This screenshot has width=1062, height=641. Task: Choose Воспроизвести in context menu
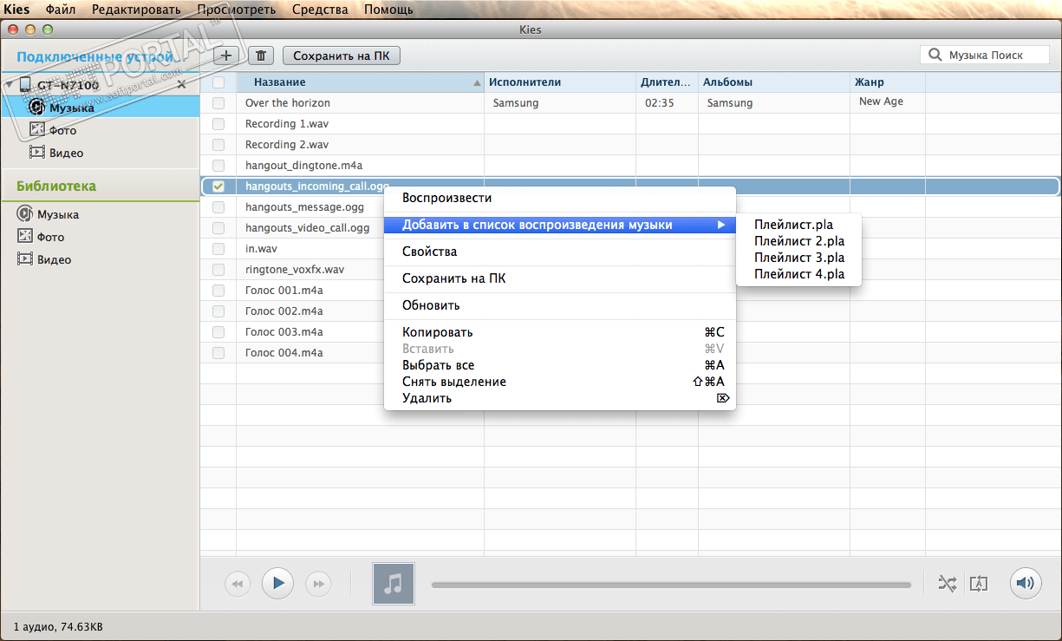(x=560, y=198)
